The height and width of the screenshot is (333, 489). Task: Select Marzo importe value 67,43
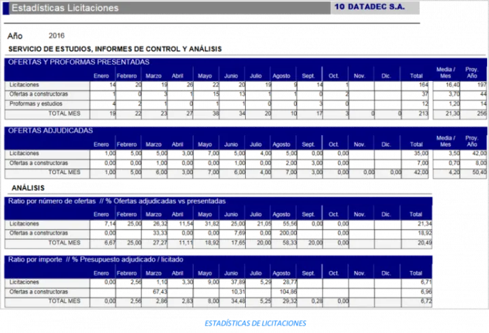160,292
